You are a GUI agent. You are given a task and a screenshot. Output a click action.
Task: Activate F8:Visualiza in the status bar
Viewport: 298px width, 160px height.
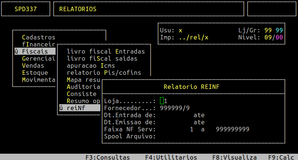coord(234,157)
